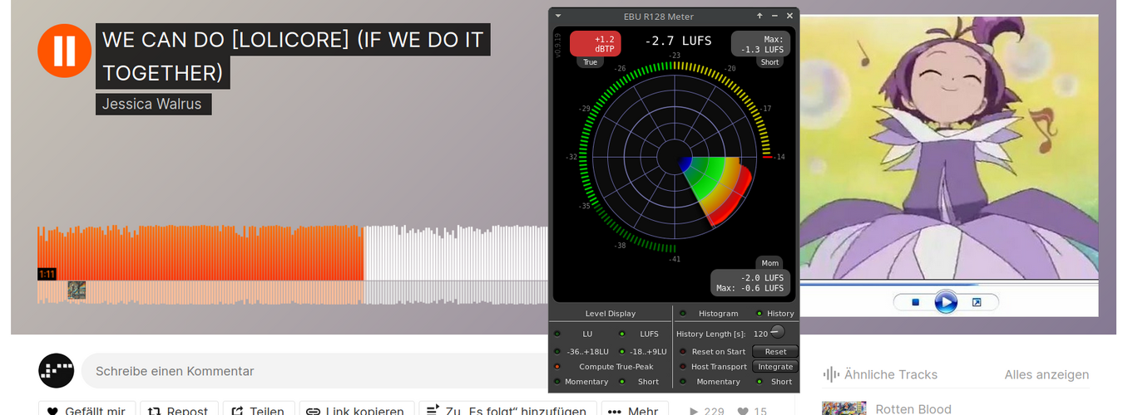1128x415 pixels.
Task: Click Link kopieren to copy the link
Action: click(356, 411)
